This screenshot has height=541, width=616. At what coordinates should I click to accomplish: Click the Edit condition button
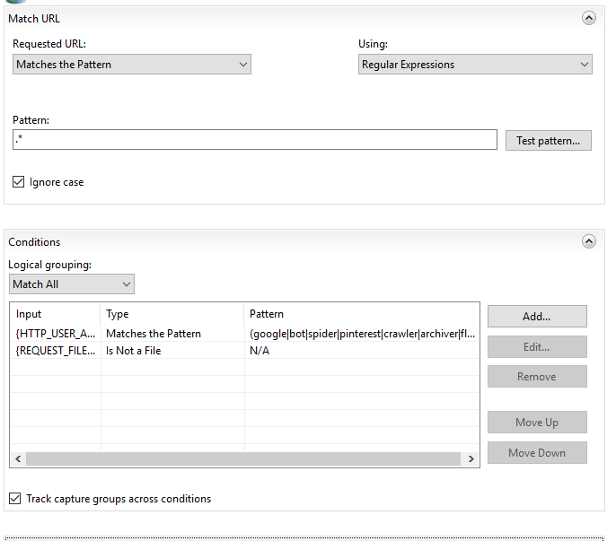536,346
